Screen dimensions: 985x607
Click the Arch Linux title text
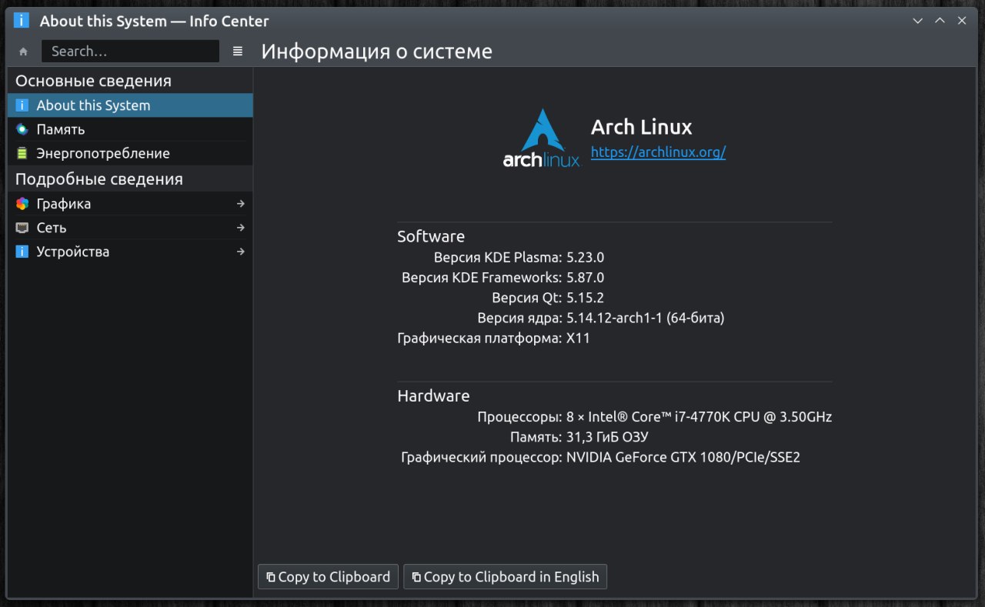[x=641, y=127]
